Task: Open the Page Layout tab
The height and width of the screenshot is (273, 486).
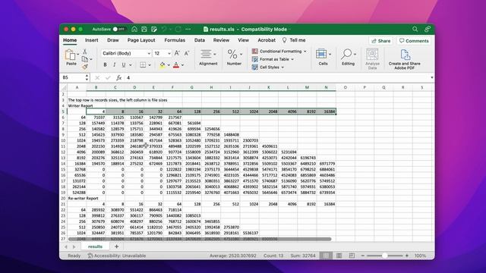Action: (x=141, y=40)
